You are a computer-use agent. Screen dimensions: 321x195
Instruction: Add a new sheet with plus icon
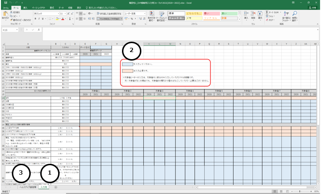56,187
